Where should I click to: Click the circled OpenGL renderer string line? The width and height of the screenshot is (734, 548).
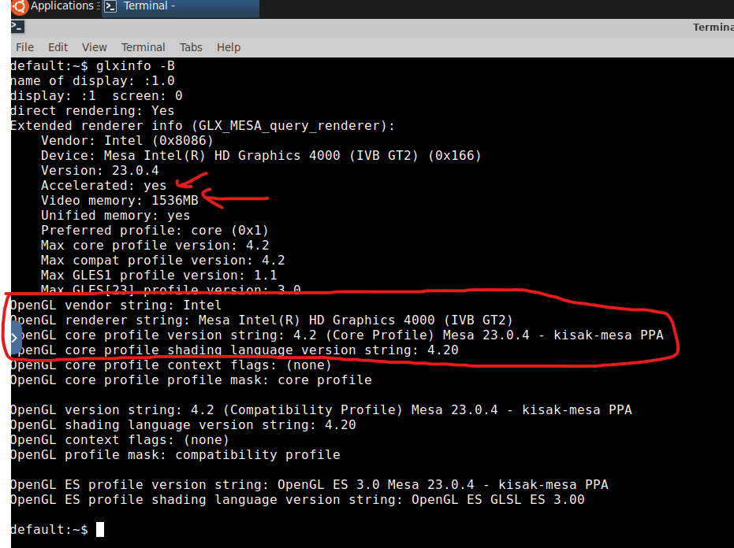coord(260,320)
